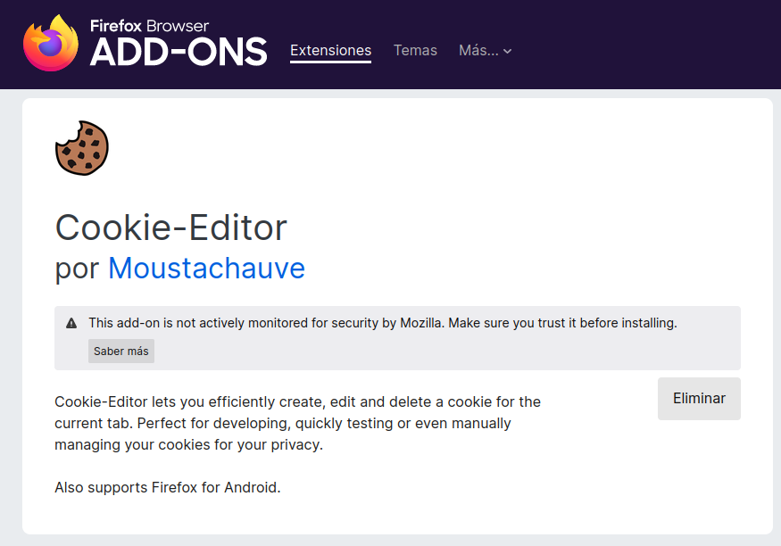Click the Firefox flame logo icon
The width and height of the screenshot is (781, 546).
pos(51,44)
